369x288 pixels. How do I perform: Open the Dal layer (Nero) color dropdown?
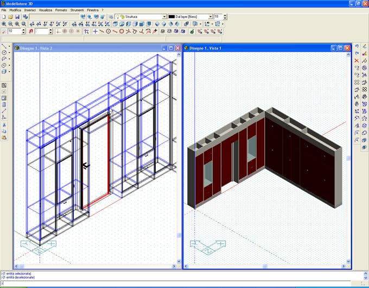tap(211, 17)
